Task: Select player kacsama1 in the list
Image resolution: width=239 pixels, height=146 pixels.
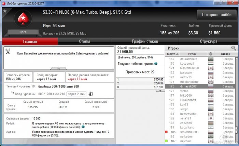Action: pyautogui.click(x=200, y=64)
